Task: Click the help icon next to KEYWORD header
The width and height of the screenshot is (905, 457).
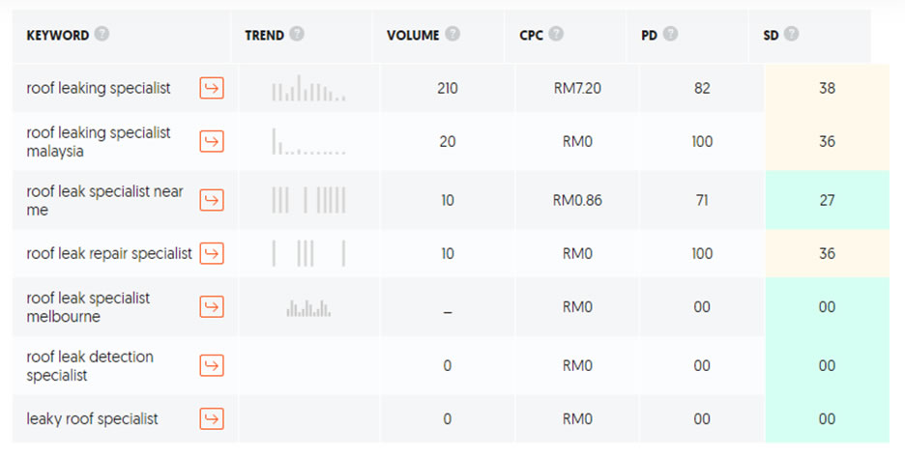Action: coord(102,34)
